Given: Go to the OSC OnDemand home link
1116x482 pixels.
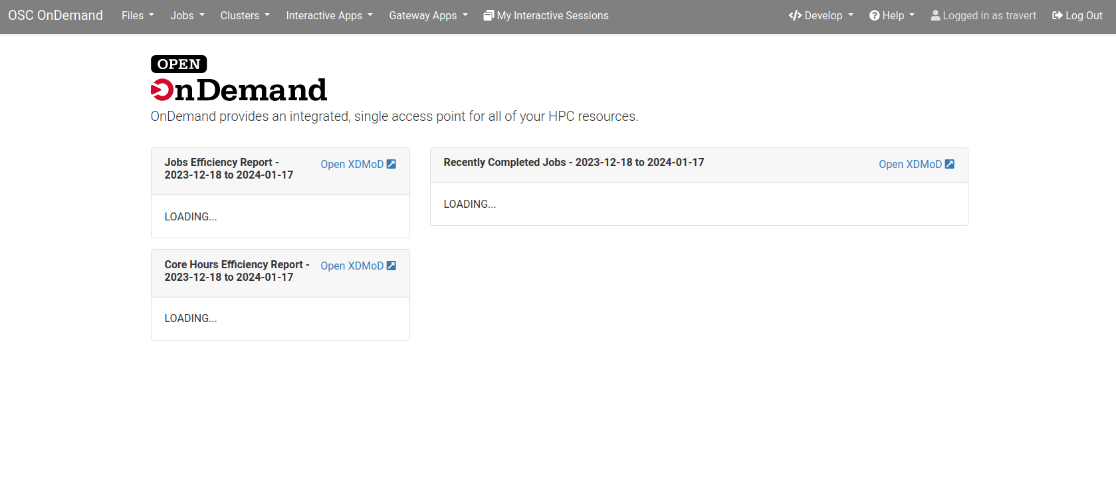Looking at the screenshot, I should tap(55, 15).
